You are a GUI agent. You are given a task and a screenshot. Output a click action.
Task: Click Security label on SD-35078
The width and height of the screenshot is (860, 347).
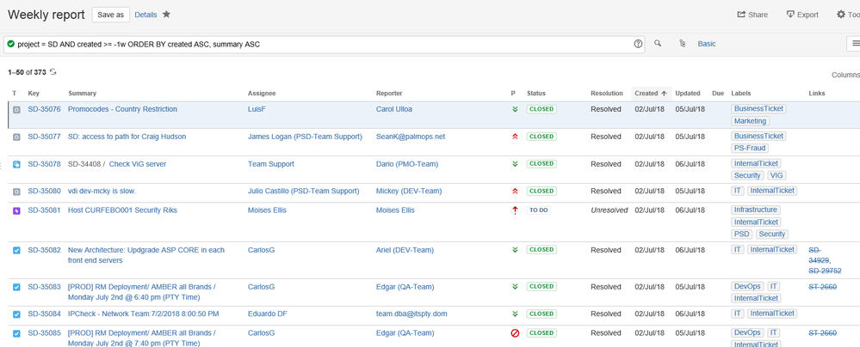click(x=747, y=176)
